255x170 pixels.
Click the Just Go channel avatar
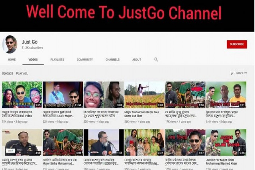pyautogui.click(x=11, y=44)
